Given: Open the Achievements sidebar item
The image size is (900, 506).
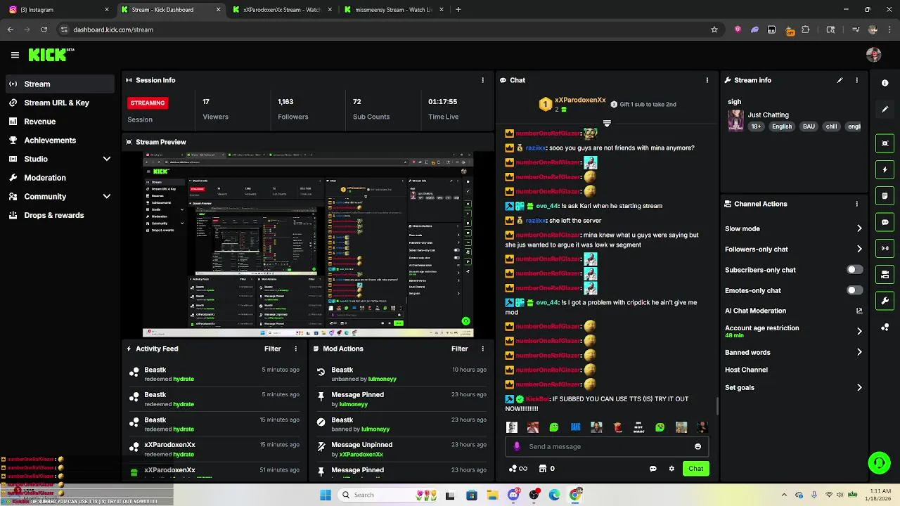Looking at the screenshot, I should point(60,140).
